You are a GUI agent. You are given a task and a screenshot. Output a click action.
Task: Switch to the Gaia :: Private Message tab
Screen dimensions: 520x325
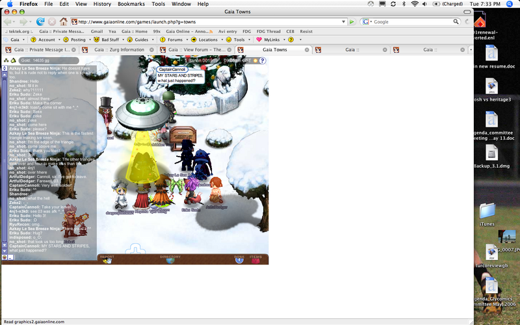(x=41, y=50)
